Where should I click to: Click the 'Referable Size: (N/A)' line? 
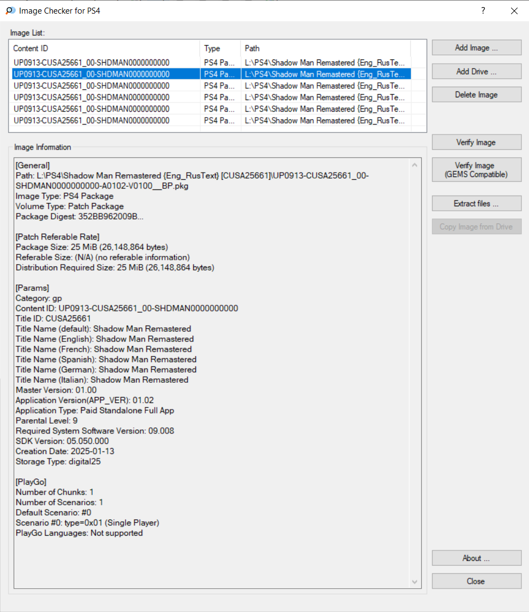click(103, 257)
